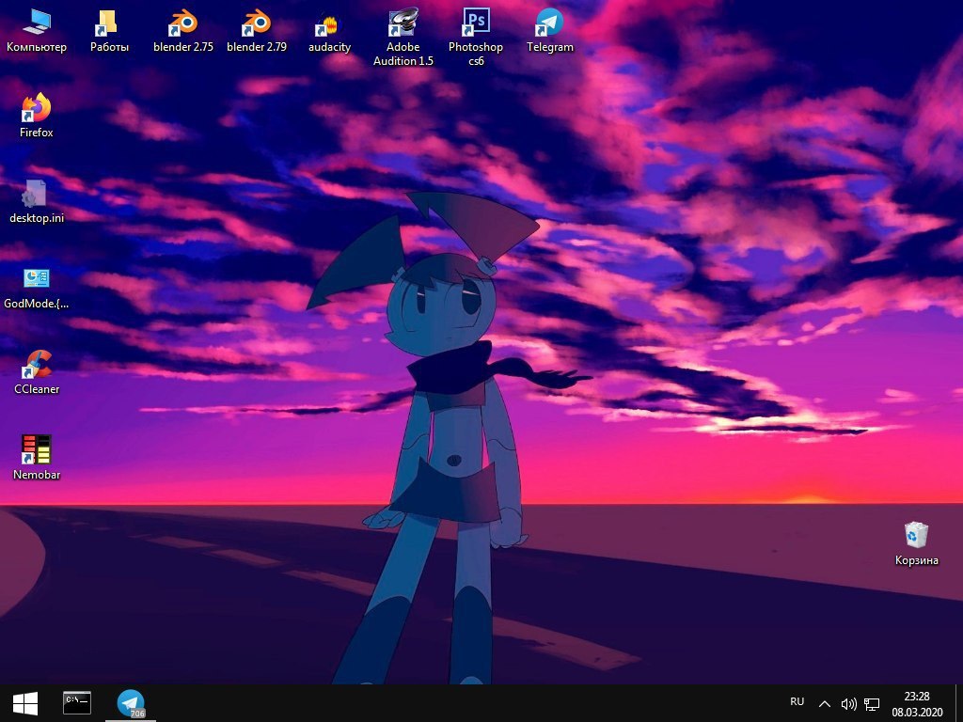
Task: Select the audacity shortcut icon
Action: (x=329, y=31)
